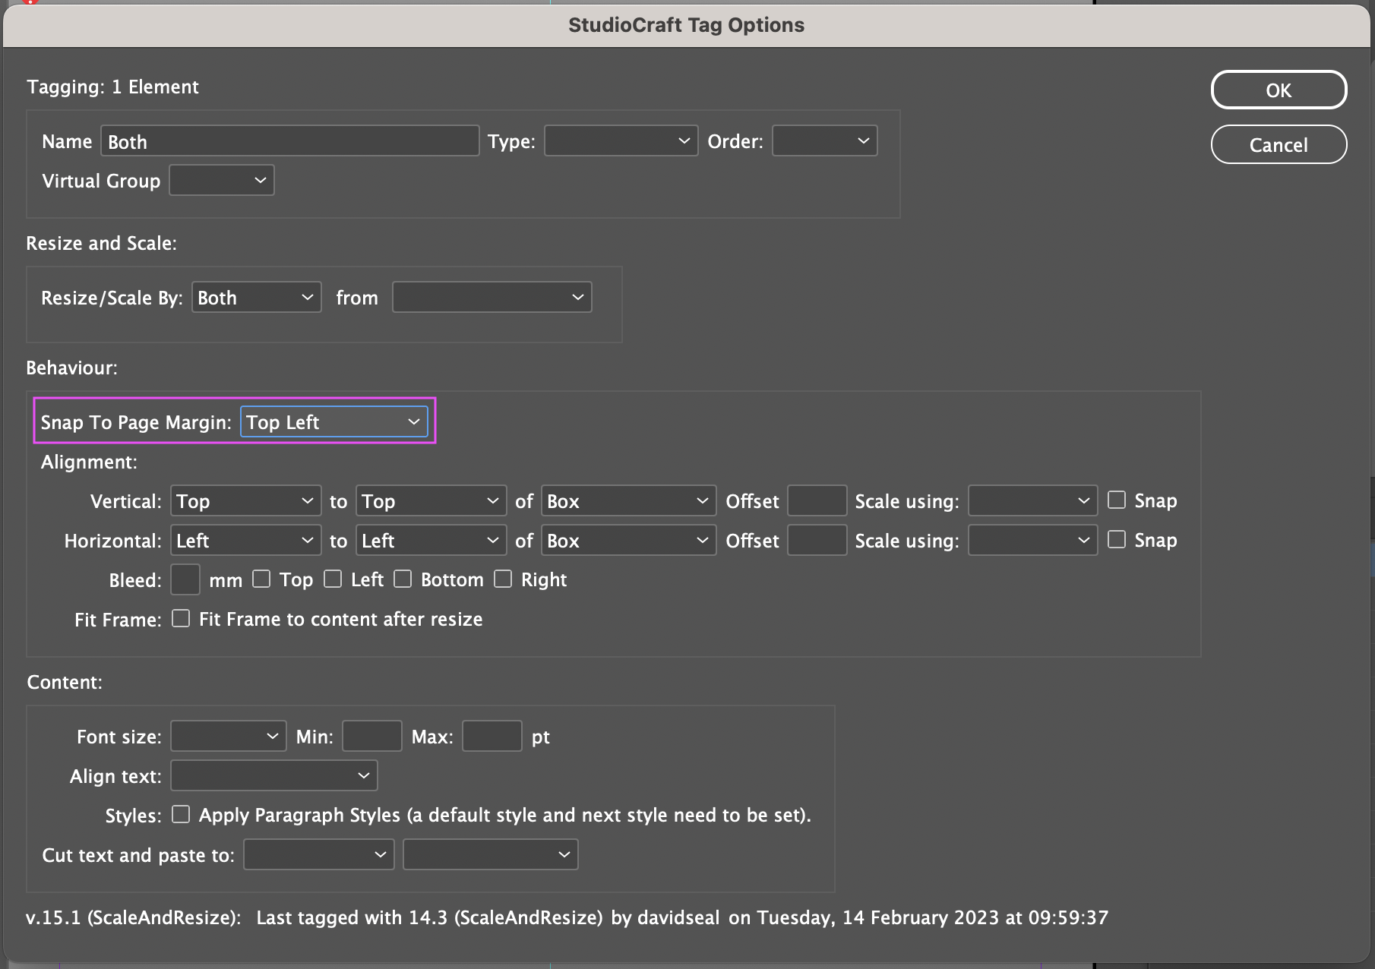Open Horizontal 'of' Box dropdown
Viewport: 1375px width, 969px height.
628,541
